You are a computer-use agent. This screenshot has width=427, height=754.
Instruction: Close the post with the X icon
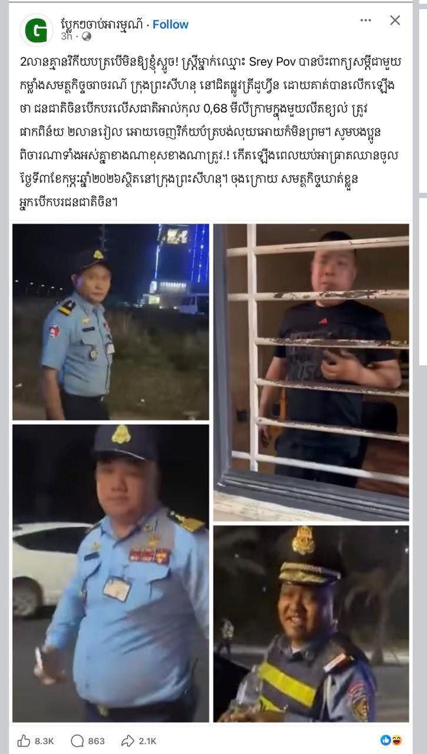click(x=395, y=20)
